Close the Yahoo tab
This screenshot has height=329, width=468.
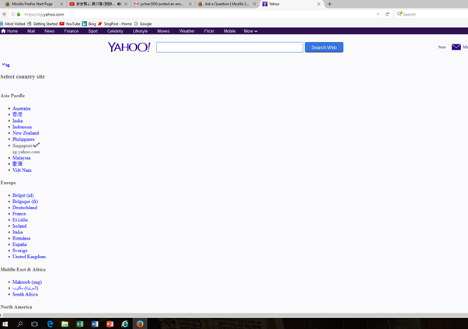(319, 4)
